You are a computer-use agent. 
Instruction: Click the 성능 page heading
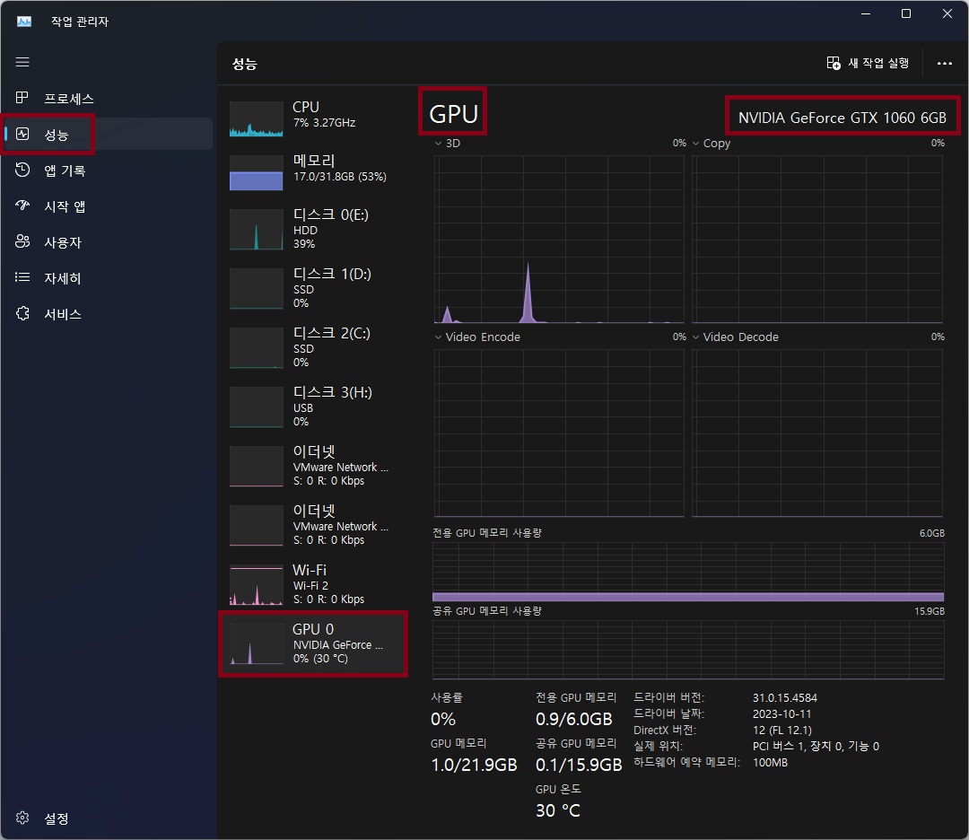click(245, 64)
